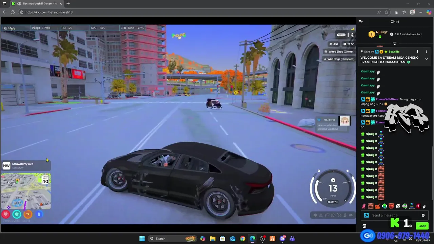Click the stream video player area

[x=178, y=124]
